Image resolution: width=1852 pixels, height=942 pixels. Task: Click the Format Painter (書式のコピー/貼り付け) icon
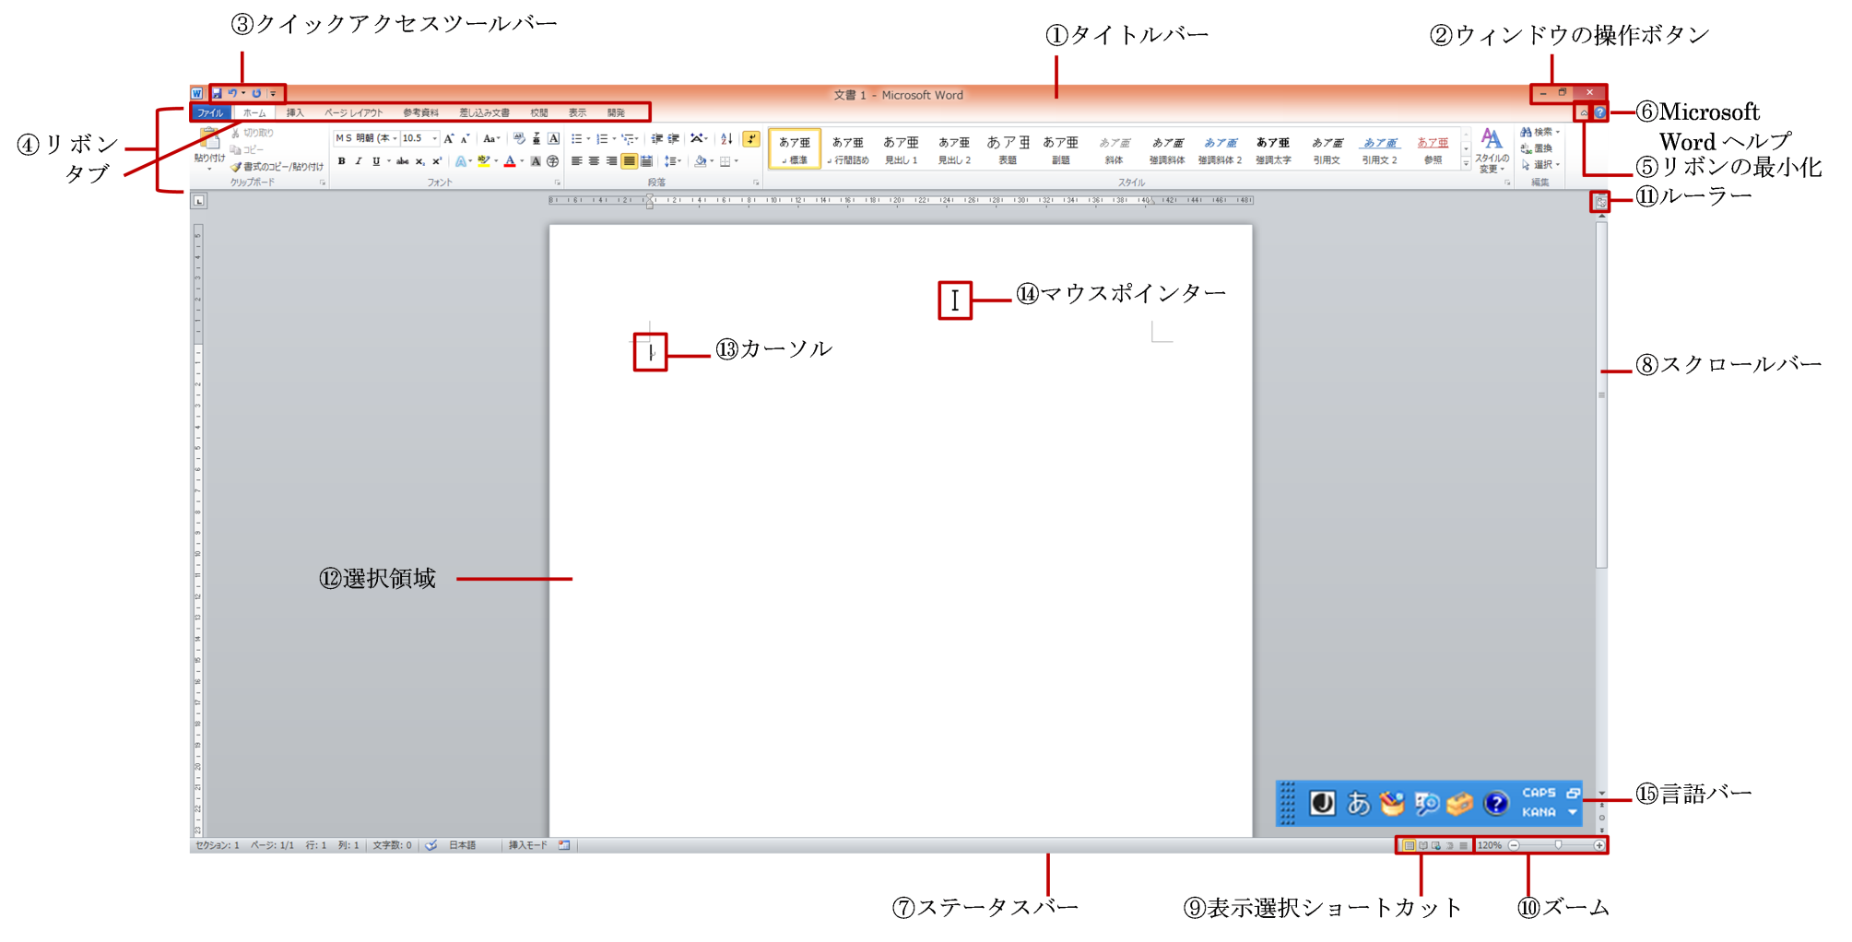tap(236, 167)
